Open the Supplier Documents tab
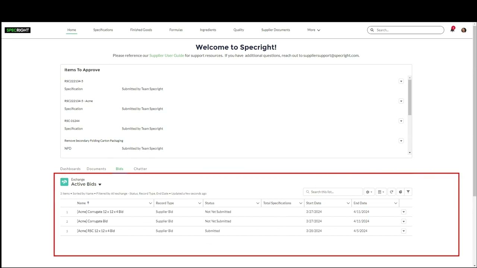 click(x=275, y=30)
